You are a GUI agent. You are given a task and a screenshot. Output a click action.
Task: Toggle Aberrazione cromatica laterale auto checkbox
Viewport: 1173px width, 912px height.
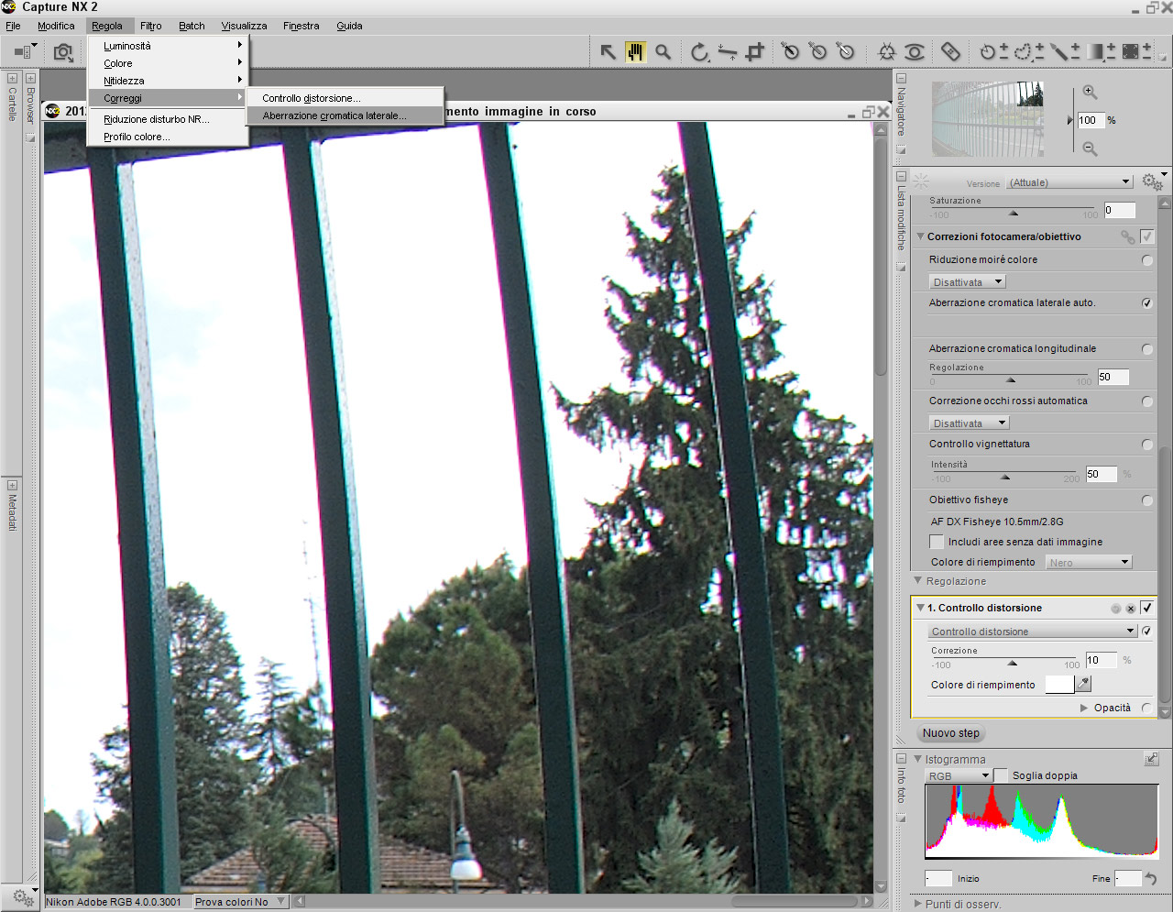click(x=1147, y=302)
